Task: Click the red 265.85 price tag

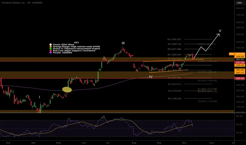Action: pos(240,78)
